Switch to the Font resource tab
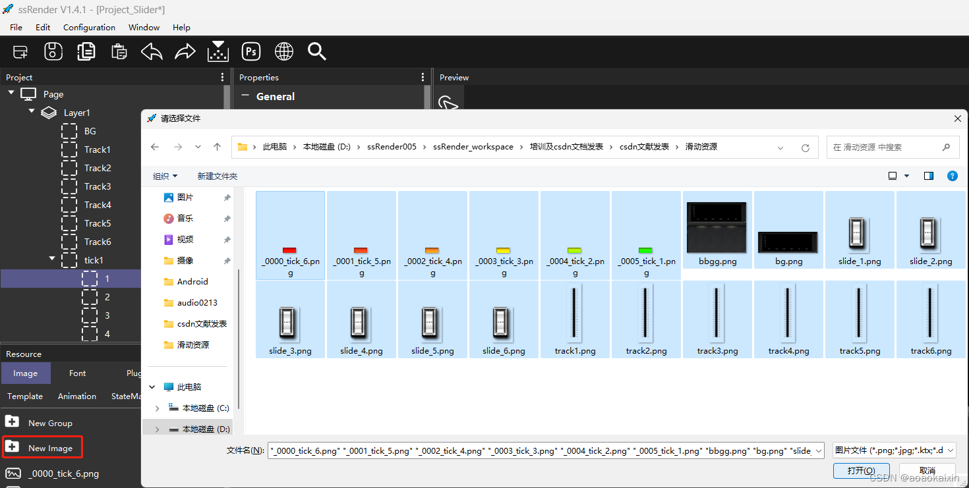Screen dimensions: 969x488 click(77, 373)
